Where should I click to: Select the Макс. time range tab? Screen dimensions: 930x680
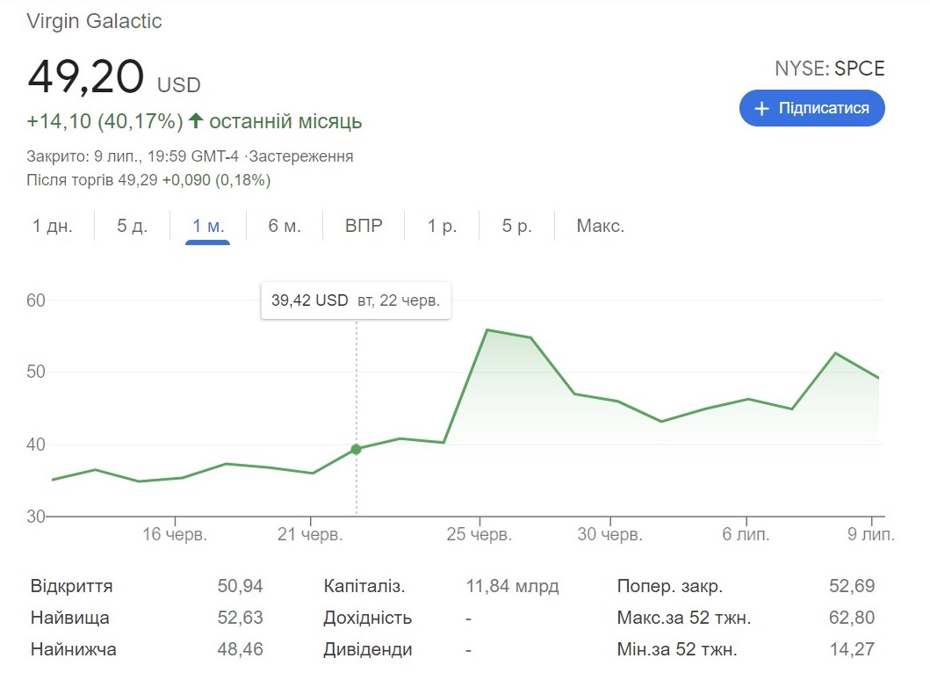pyautogui.click(x=600, y=226)
